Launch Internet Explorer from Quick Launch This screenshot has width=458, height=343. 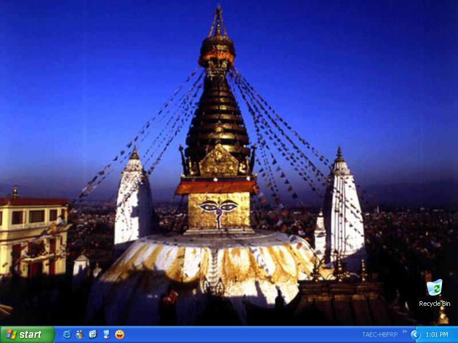66,334
